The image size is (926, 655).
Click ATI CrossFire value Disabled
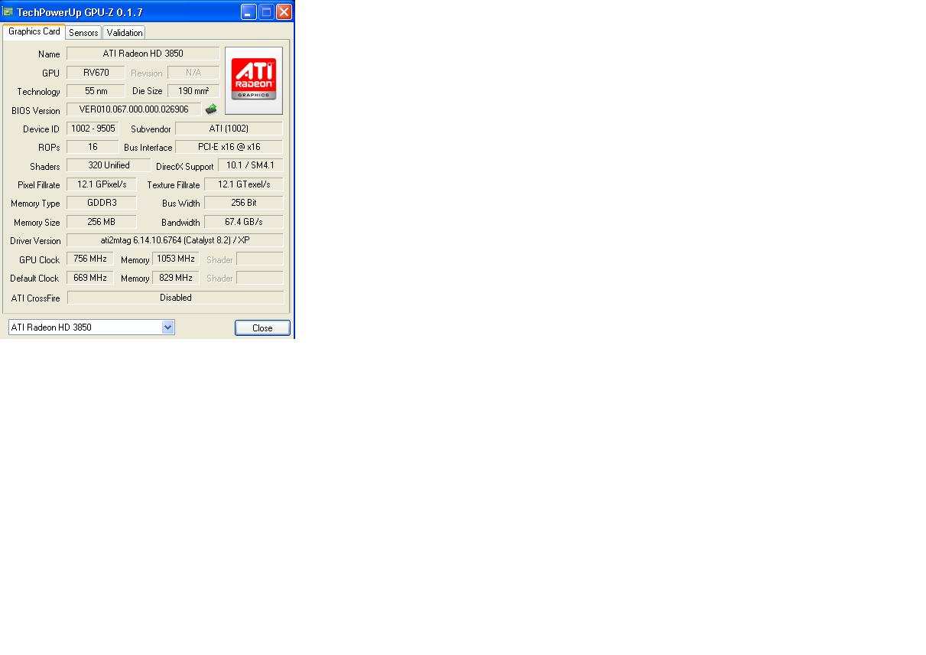coord(175,298)
